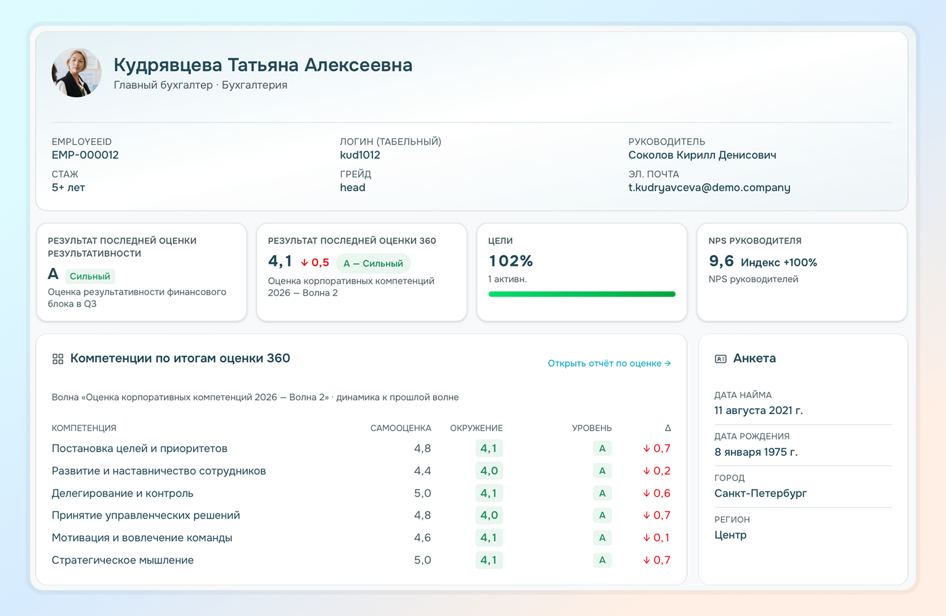Select row Принятие управленческих решений
Screen dimensions: 946x616
361,515
